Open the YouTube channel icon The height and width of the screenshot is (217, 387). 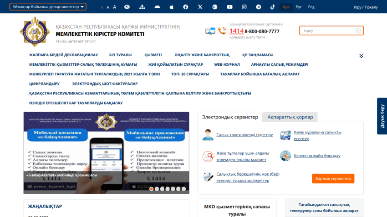point(229,7)
